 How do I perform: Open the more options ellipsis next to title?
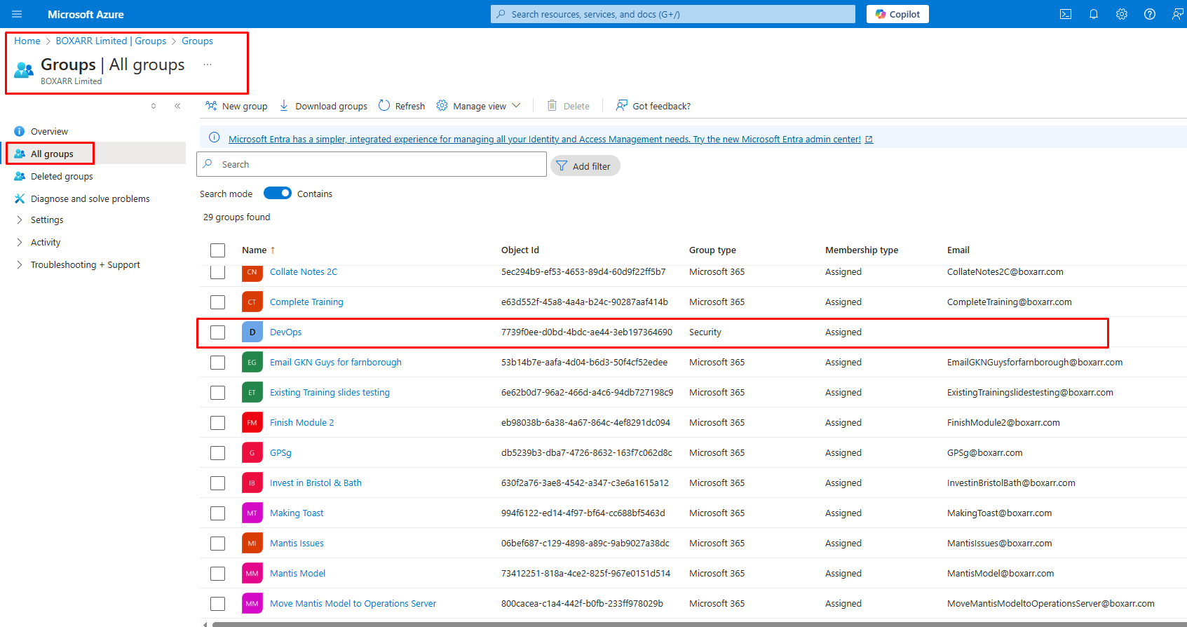coord(208,65)
